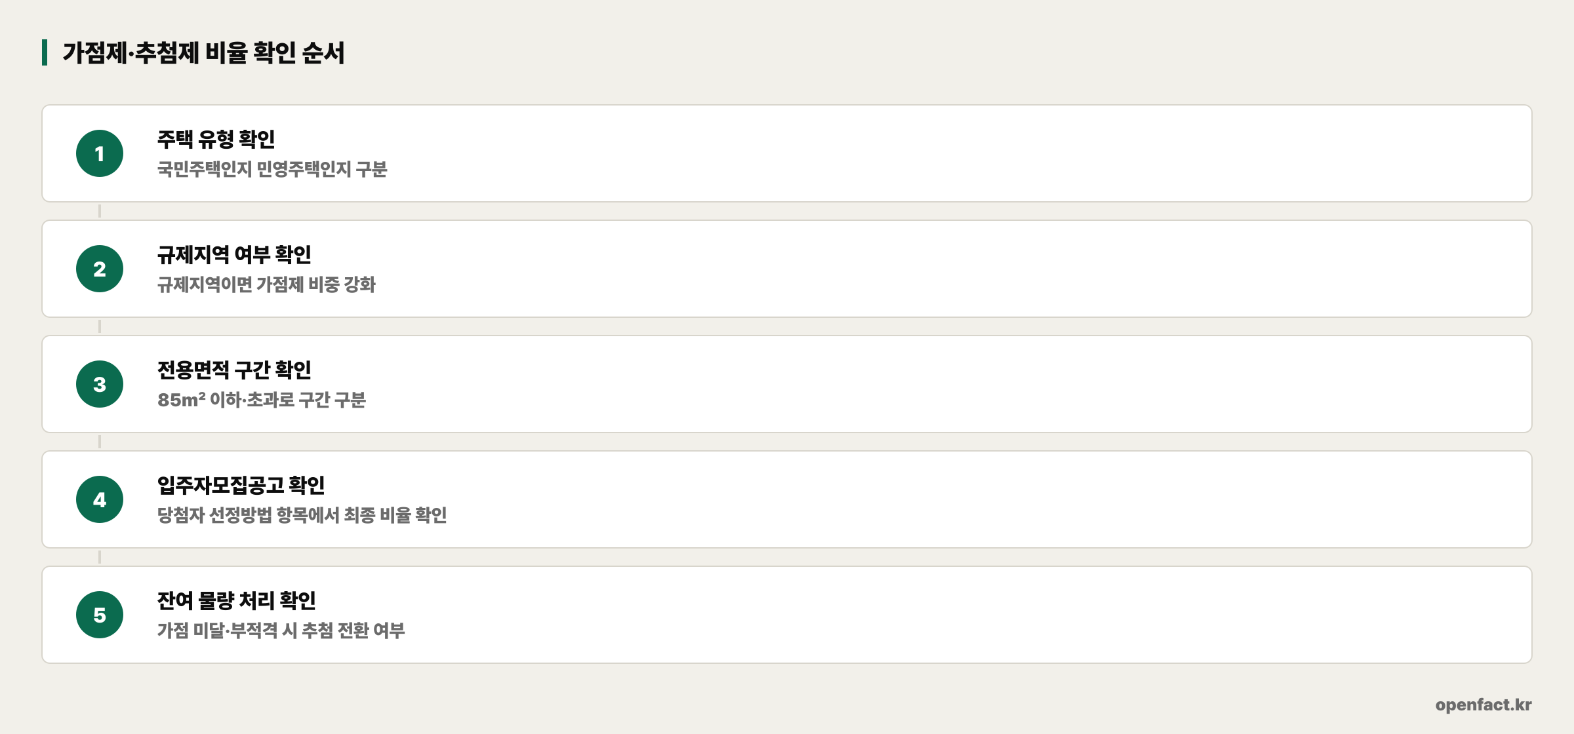Click the green step 2 circle
Viewport: 1574px width, 734px height.
(x=100, y=269)
